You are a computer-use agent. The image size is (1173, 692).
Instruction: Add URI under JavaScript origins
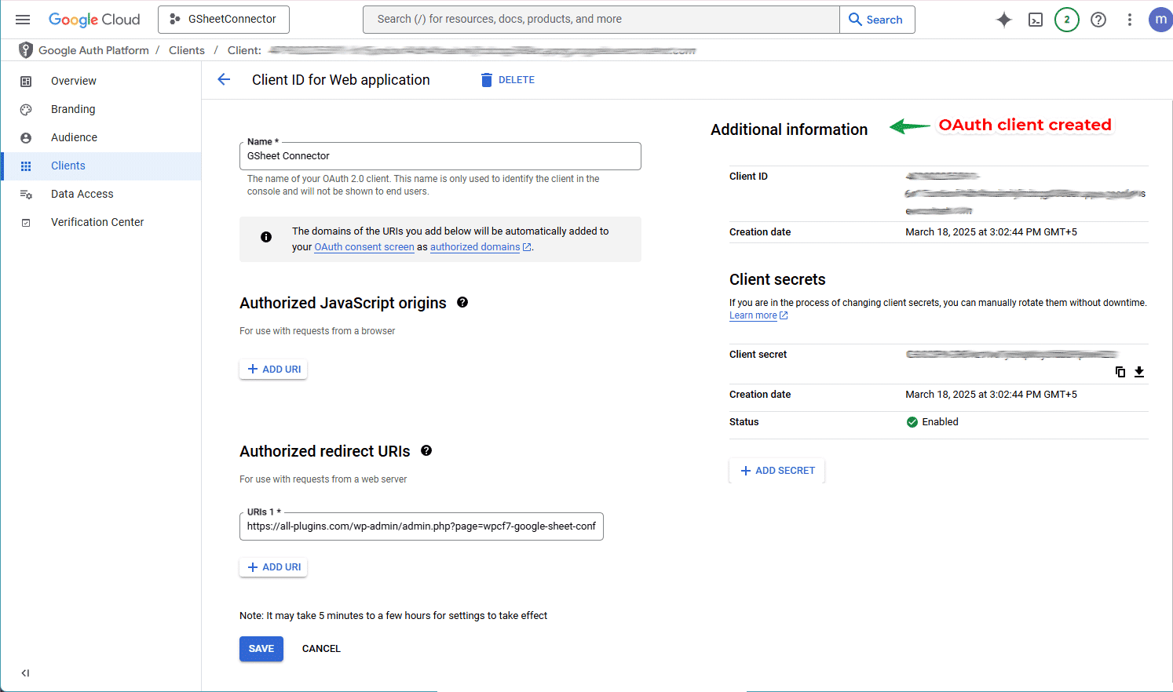tap(273, 370)
